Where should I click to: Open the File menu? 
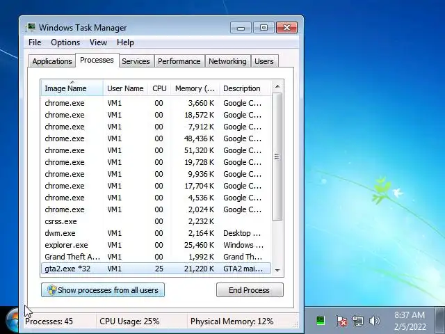pos(35,42)
